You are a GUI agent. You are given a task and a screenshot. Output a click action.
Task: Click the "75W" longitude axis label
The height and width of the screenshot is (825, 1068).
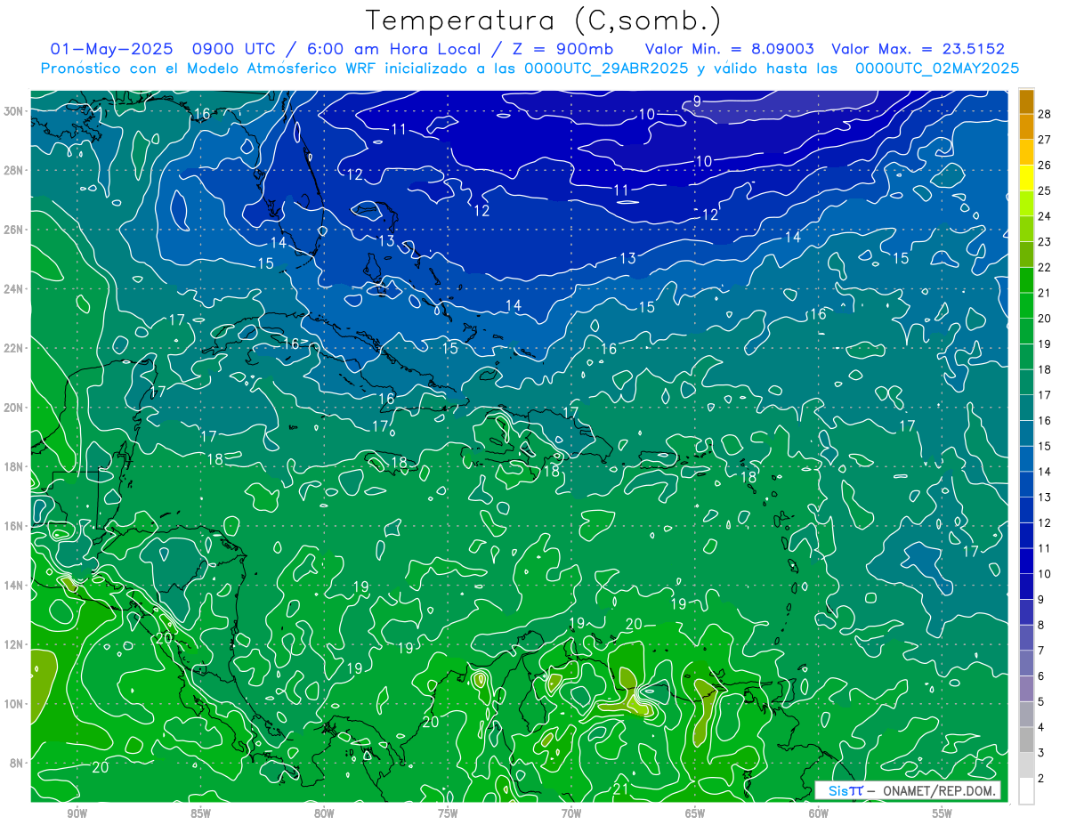pos(448,813)
